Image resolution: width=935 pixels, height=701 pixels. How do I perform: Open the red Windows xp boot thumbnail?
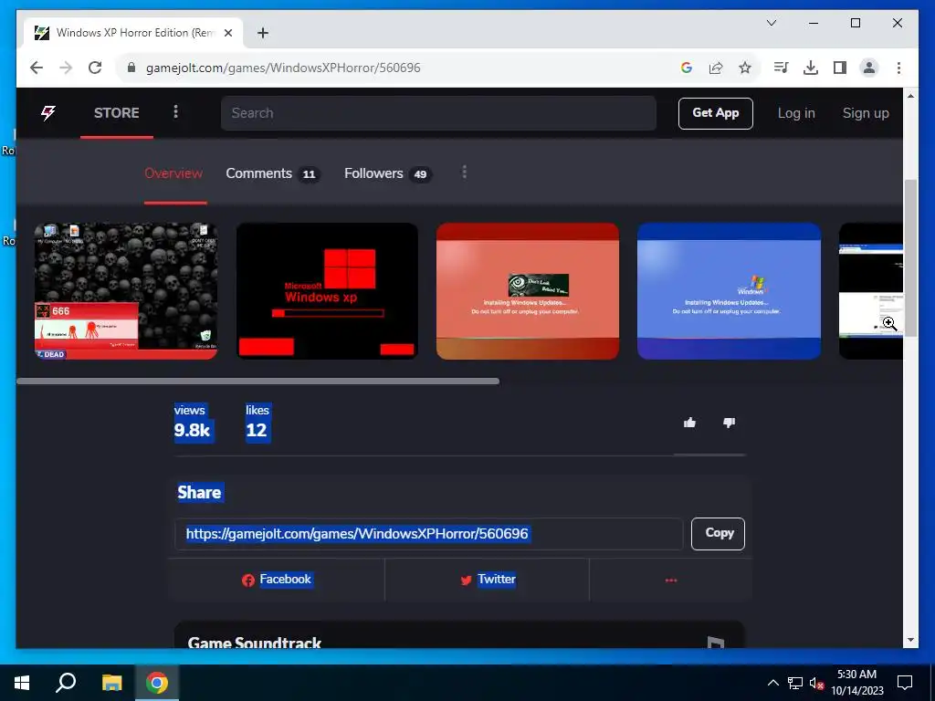point(327,291)
